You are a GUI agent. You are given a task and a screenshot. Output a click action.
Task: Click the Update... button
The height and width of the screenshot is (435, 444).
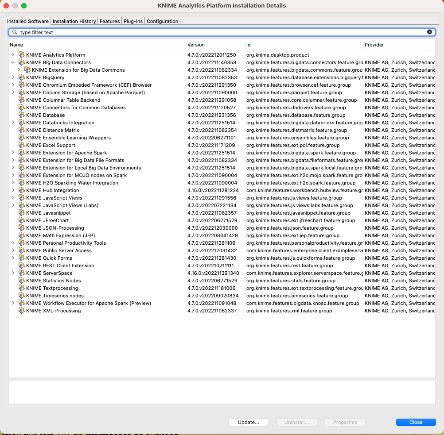248,422
